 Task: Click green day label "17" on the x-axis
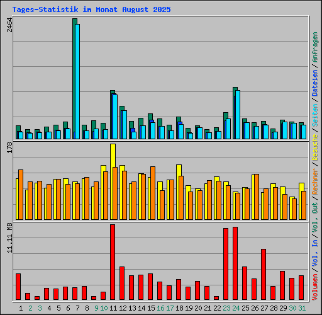(170, 308)
